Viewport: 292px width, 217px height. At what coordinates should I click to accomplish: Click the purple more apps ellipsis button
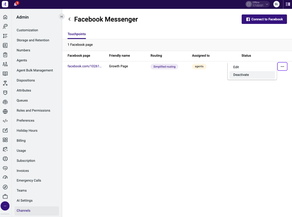point(5,206)
